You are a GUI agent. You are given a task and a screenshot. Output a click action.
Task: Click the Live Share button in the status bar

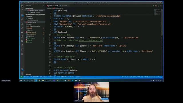(43, 77)
